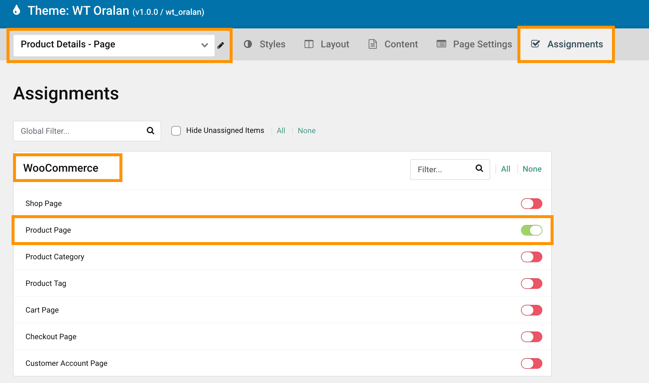The height and width of the screenshot is (383, 649).
Task: Switch to the Layout tab
Action: point(327,44)
